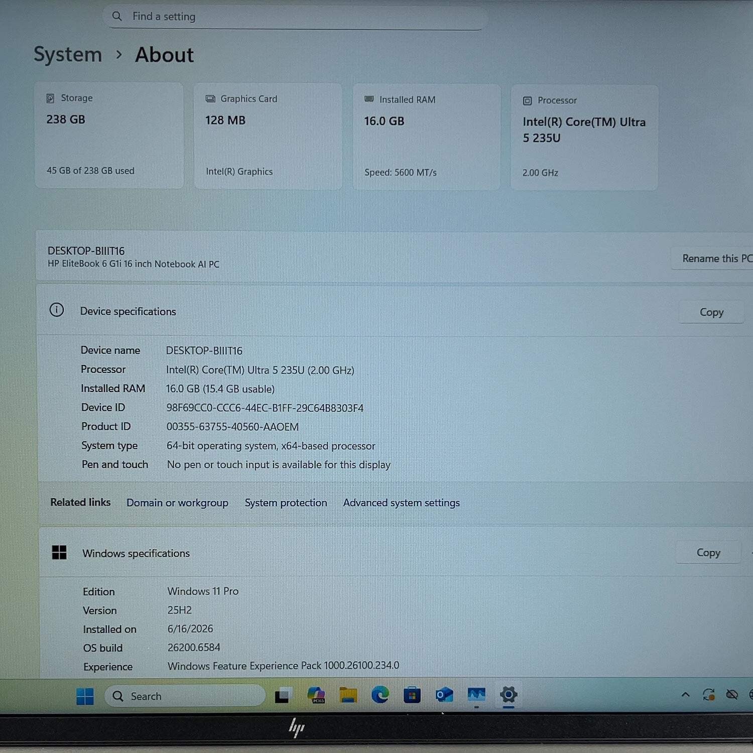Viewport: 753px width, 753px height.
Task: Copy the Device specifications
Action: pyautogui.click(x=711, y=312)
